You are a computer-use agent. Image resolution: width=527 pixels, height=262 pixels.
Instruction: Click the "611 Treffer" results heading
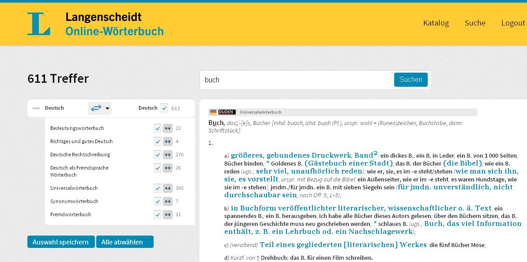(58, 78)
